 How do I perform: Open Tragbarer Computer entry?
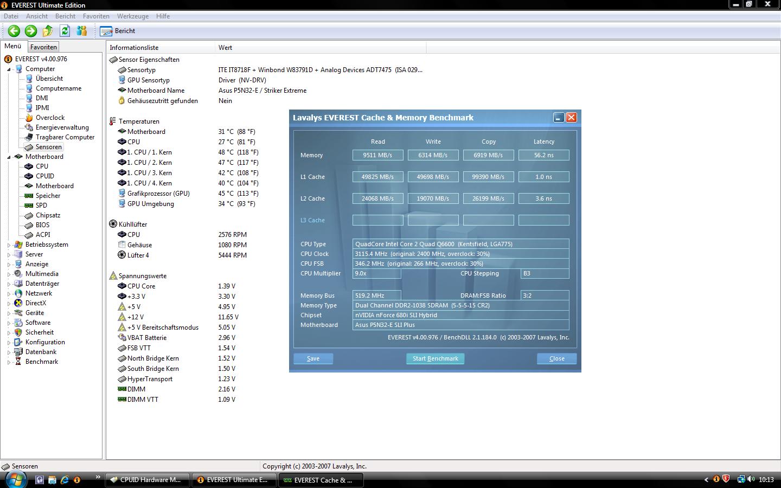(65, 137)
